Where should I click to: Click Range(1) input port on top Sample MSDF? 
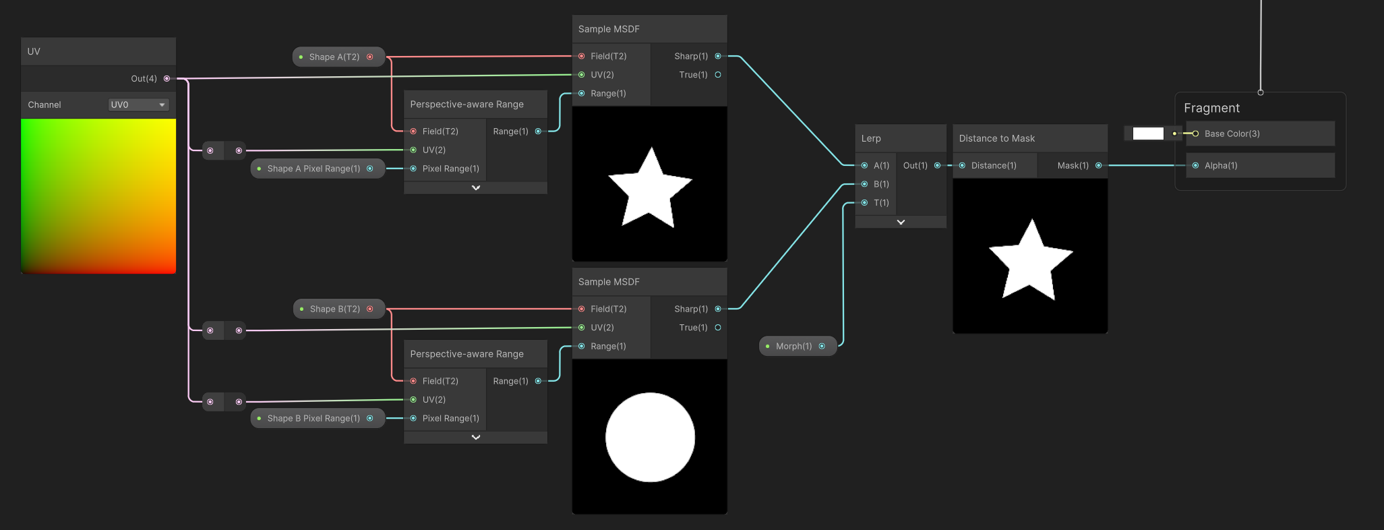[x=581, y=93]
